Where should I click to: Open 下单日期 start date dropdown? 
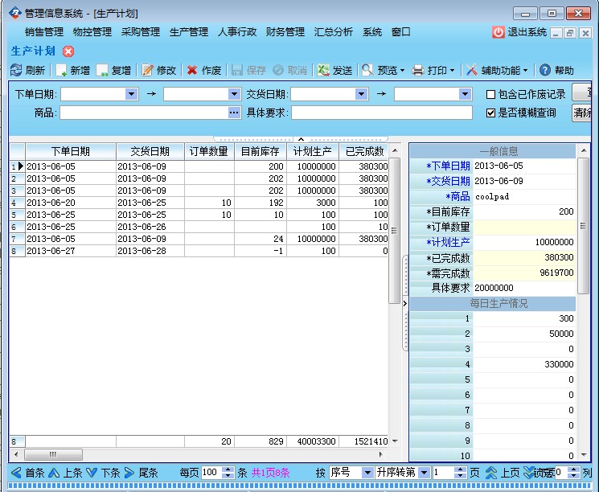[x=131, y=94]
